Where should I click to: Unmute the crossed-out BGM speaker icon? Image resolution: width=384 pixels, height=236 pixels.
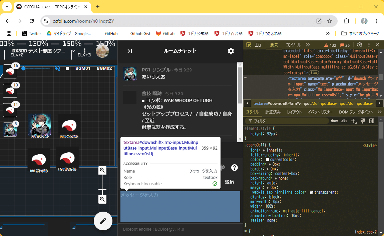pyautogui.click(x=57, y=68)
